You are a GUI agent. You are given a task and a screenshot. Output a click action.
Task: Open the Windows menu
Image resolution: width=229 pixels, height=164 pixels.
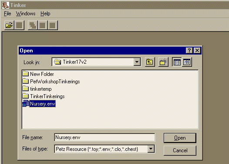pyautogui.click(x=26, y=14)
